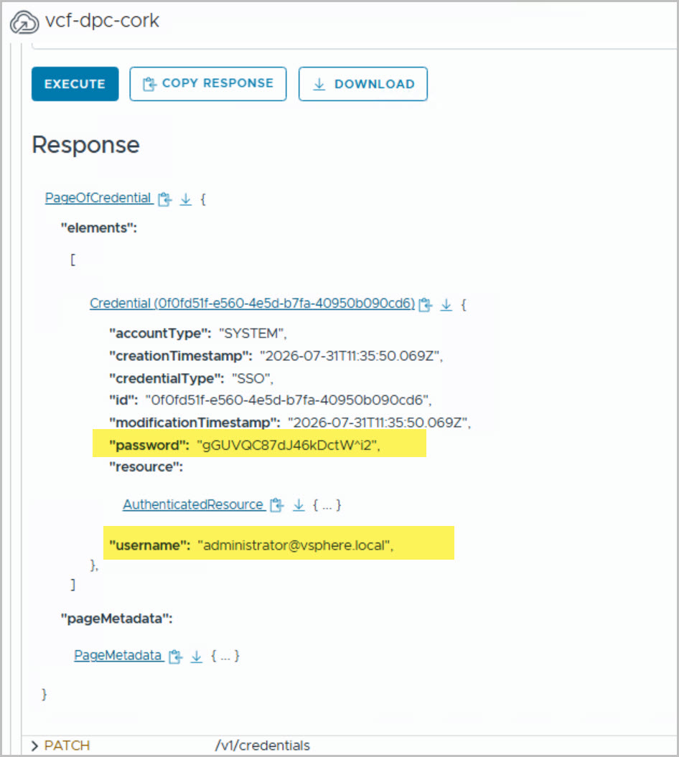Viewport: 679px width, 757px height.
Task: Open the Credential (0f0fd51f-...) link
Action: coord(253,304)
